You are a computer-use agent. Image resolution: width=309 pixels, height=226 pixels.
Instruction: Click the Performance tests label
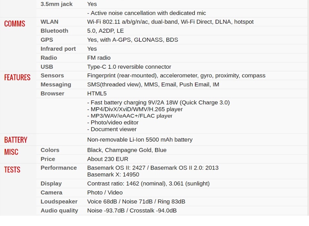pos(59,168)
